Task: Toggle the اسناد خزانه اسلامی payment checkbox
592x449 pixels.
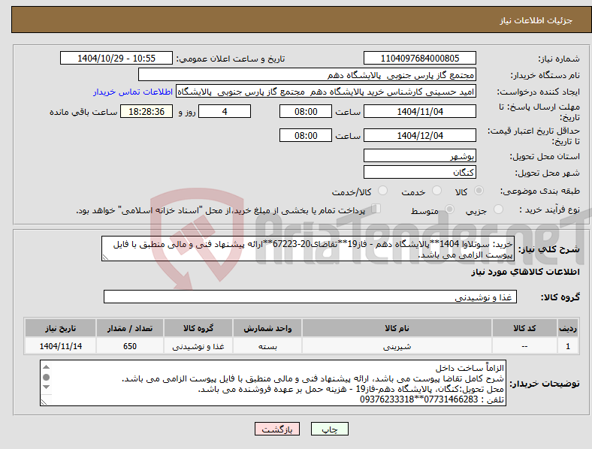Action: [x=376, y=209]
